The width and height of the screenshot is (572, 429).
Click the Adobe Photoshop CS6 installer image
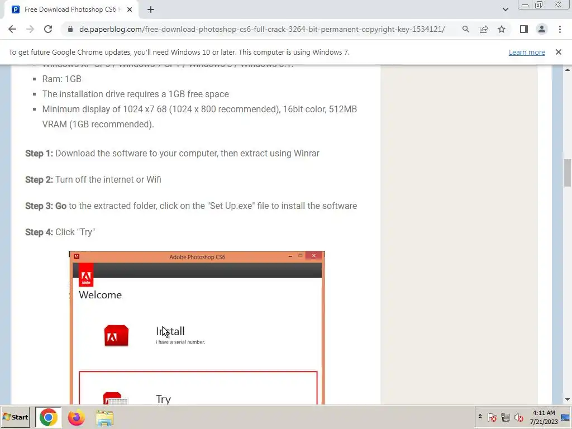197,327
